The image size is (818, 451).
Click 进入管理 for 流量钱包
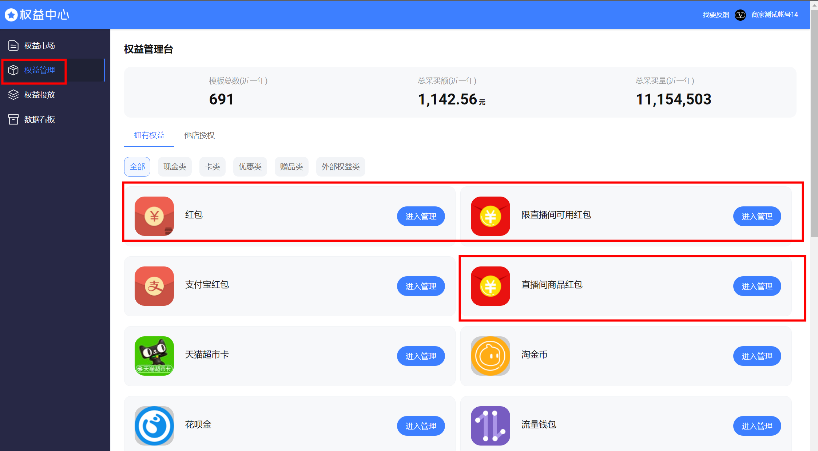click(x=757, y=426)
